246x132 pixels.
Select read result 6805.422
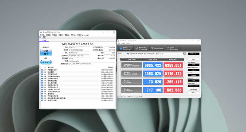pos(153,65)
